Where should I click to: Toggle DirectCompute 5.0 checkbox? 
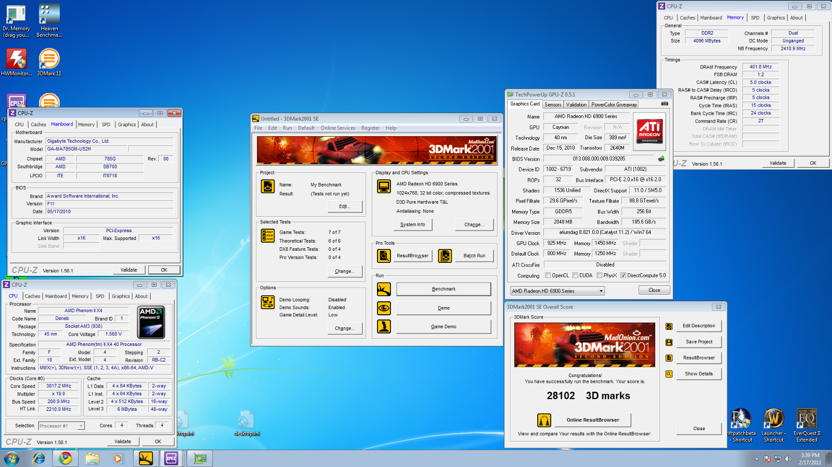tap(623, 275)
